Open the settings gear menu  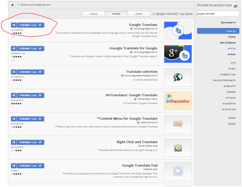point(13,5)
